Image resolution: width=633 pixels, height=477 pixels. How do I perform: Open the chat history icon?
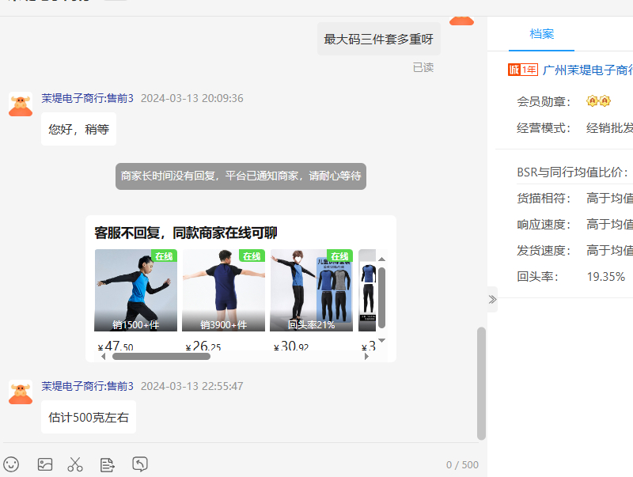coord(140,464)
